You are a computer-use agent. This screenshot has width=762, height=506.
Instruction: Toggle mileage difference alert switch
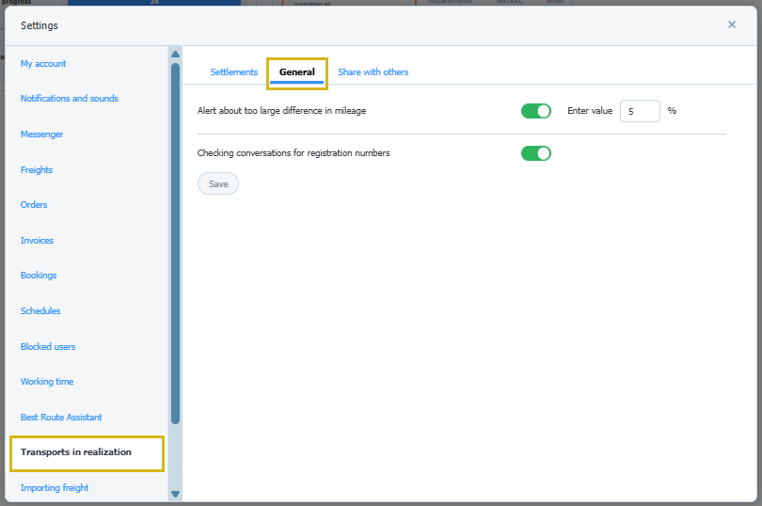pos(535,111)
